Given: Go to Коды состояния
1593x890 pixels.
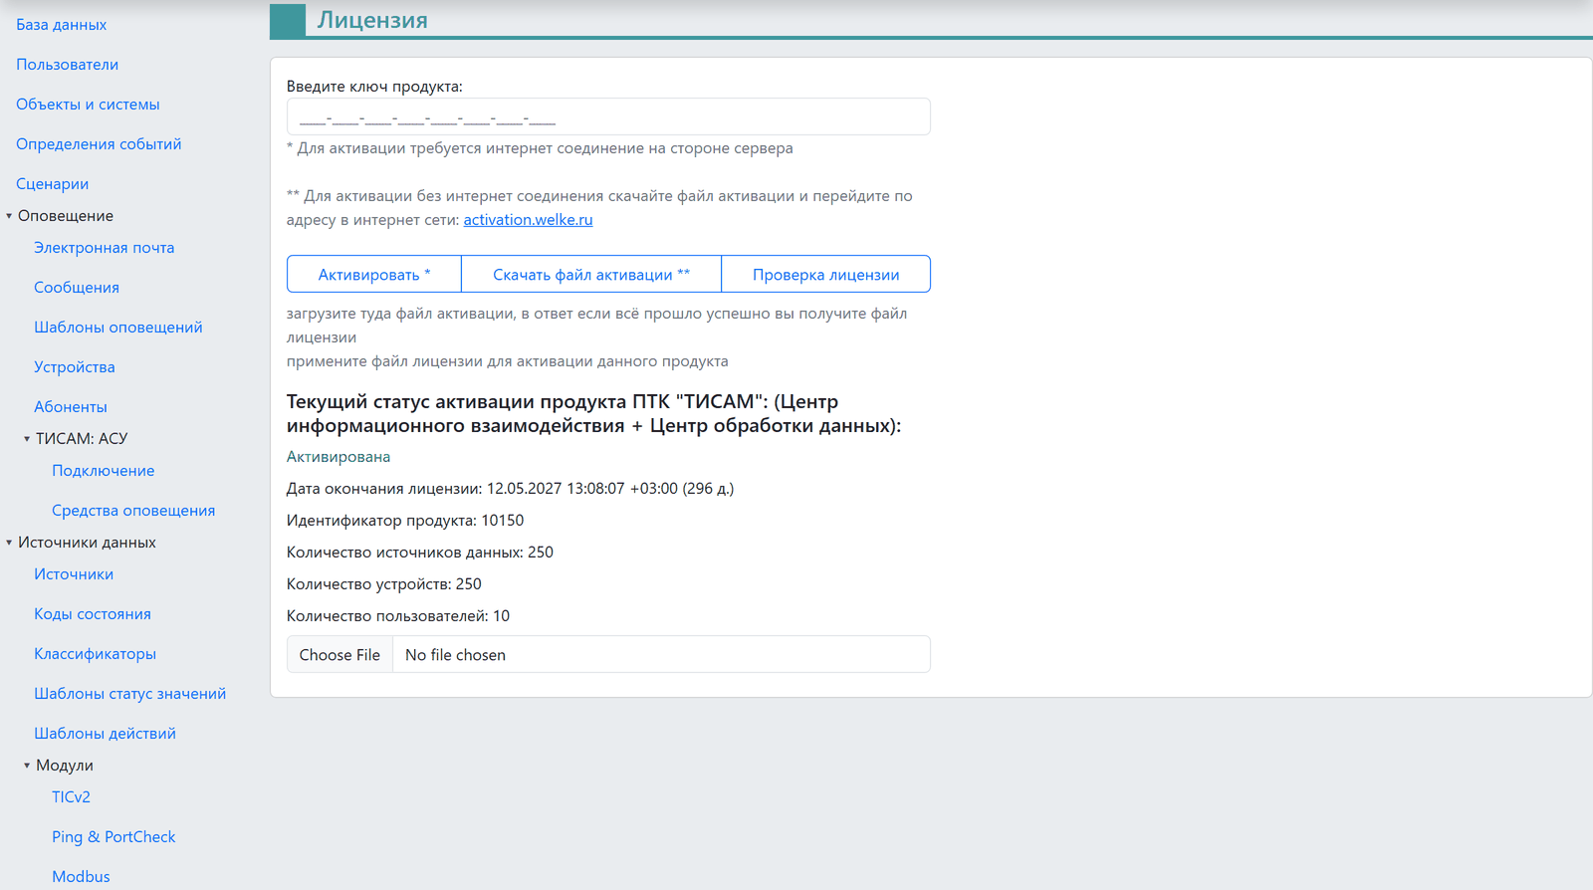Looking at the screenshot, I should click(x=93, y=614).
